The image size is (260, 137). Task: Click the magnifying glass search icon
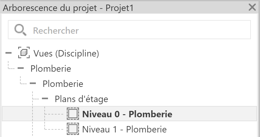(x=20, y=30)
